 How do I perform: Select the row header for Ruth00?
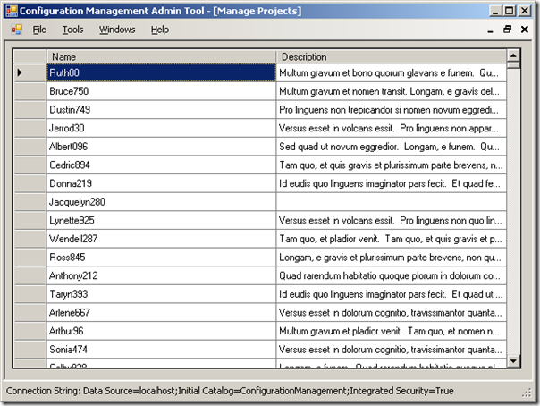pos(30,72)
